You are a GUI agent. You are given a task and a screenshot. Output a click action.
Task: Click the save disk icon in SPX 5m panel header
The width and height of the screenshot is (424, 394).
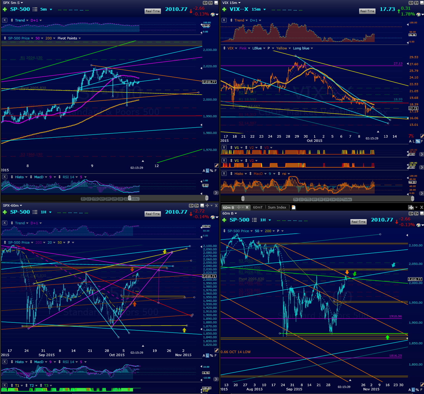click(x=216, y=3)
